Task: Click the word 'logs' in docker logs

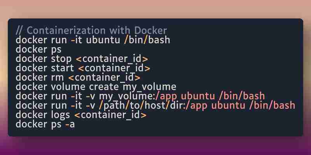Action: pyautogui.click(x=61, y=115)
